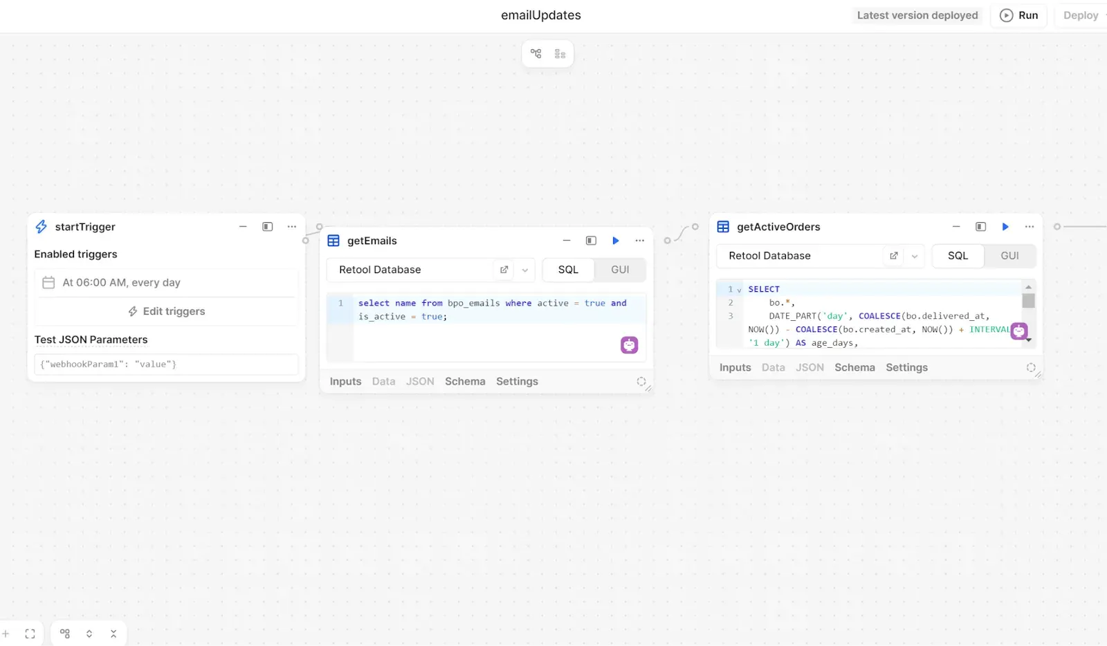Run the getEmails block
1107x646 pixels.
616,241
